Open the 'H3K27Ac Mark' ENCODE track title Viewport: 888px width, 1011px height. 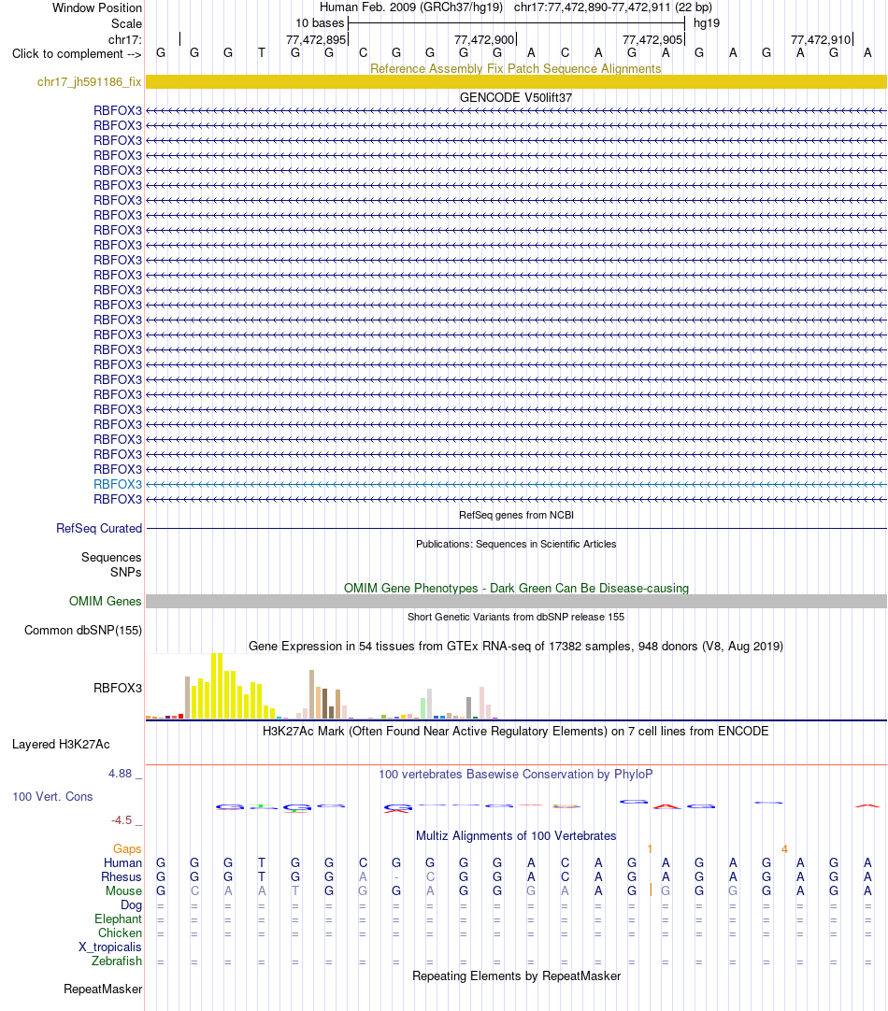click(516, 732)
